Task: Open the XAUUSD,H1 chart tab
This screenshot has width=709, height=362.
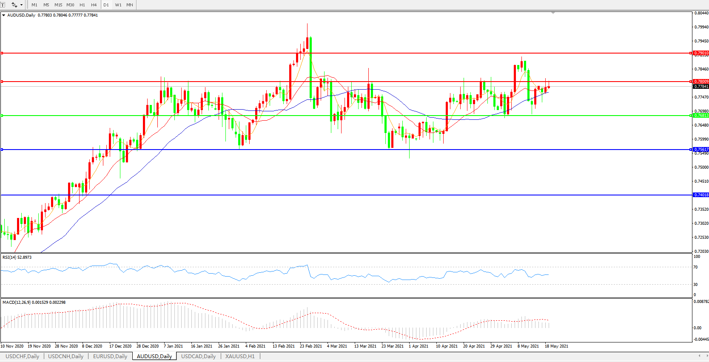Action: (240, 356)
